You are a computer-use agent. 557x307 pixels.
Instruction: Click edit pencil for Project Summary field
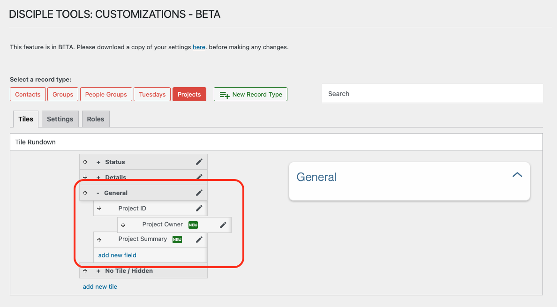coord(199,240)
